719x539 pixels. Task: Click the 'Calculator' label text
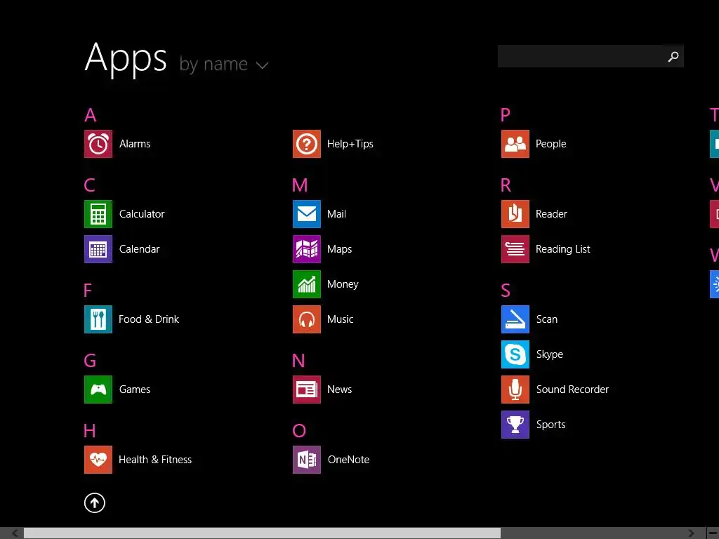tap(142, 214)
